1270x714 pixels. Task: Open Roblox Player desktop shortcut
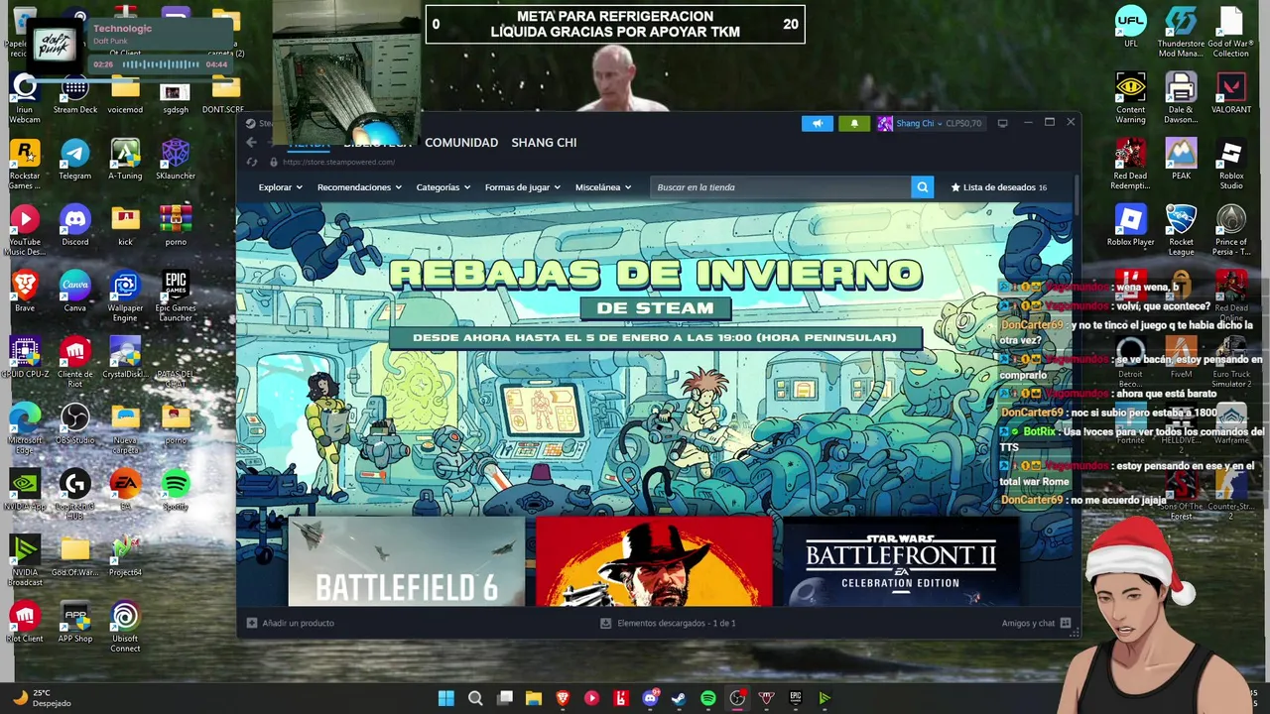coord(1131,225)
